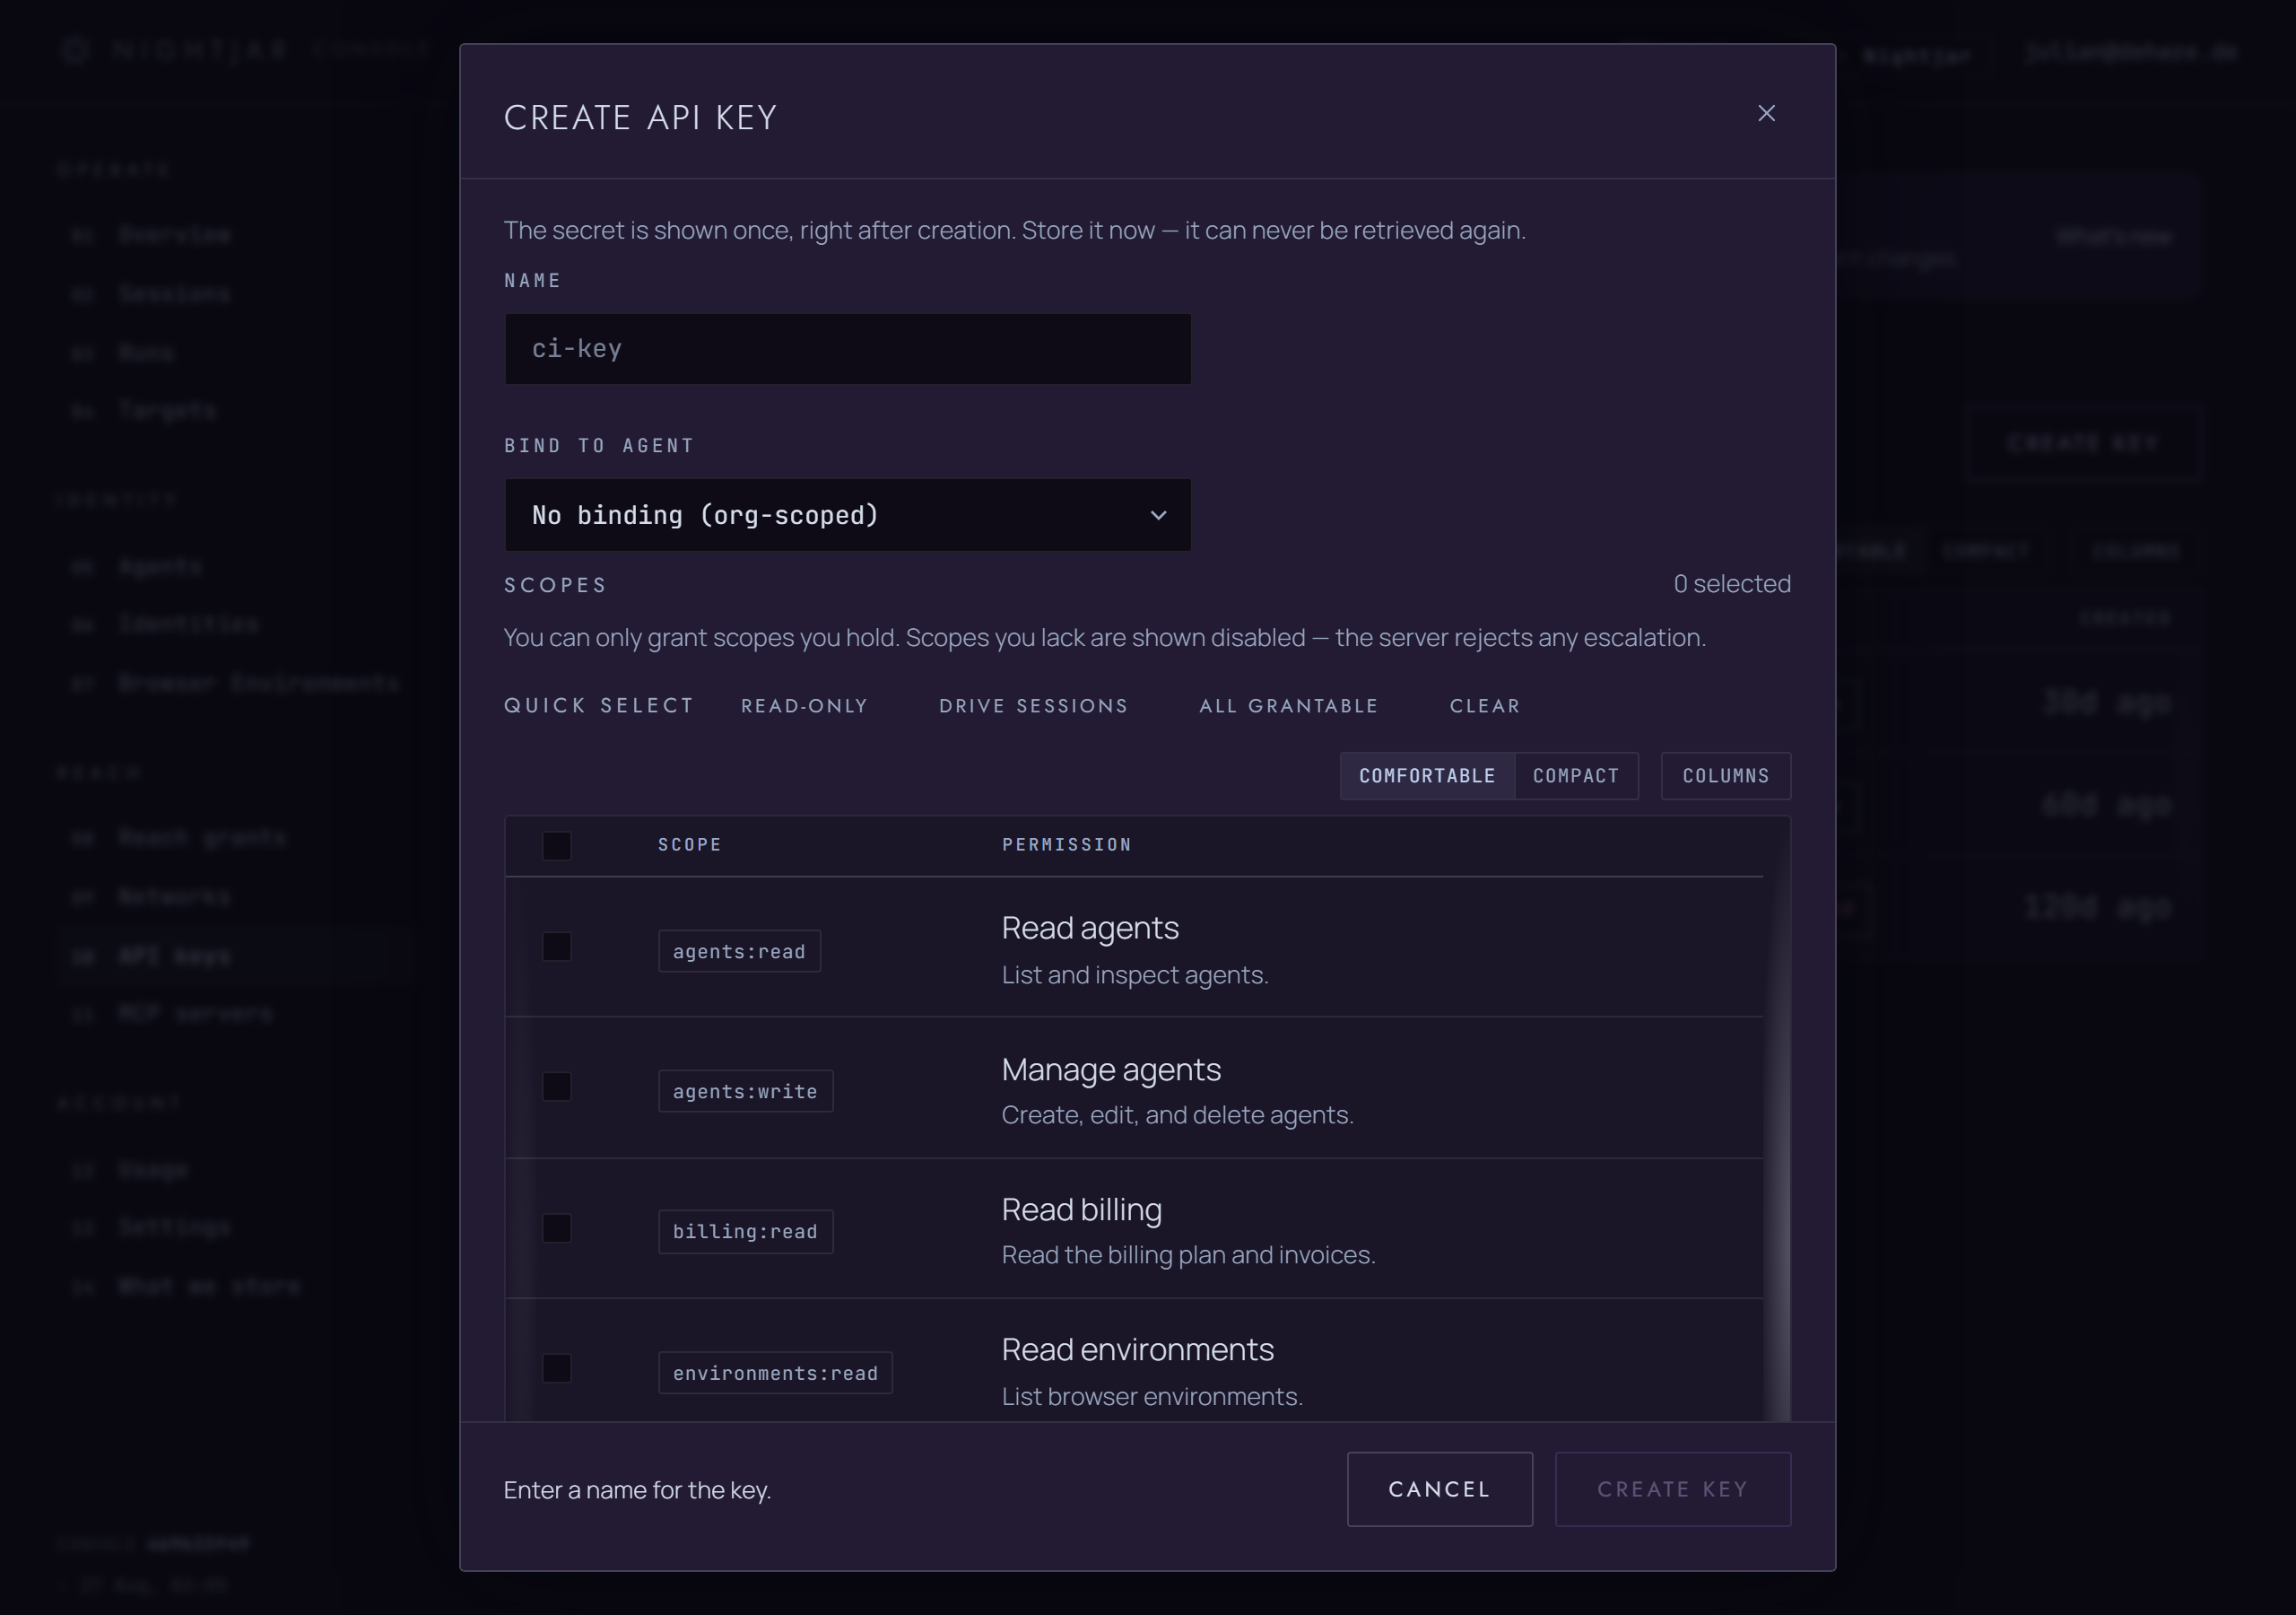The height and width of the screenshot is (1615, 2296).
Task: Check the agents:write scope checkbox
Action: click(x=557, y=1087)
